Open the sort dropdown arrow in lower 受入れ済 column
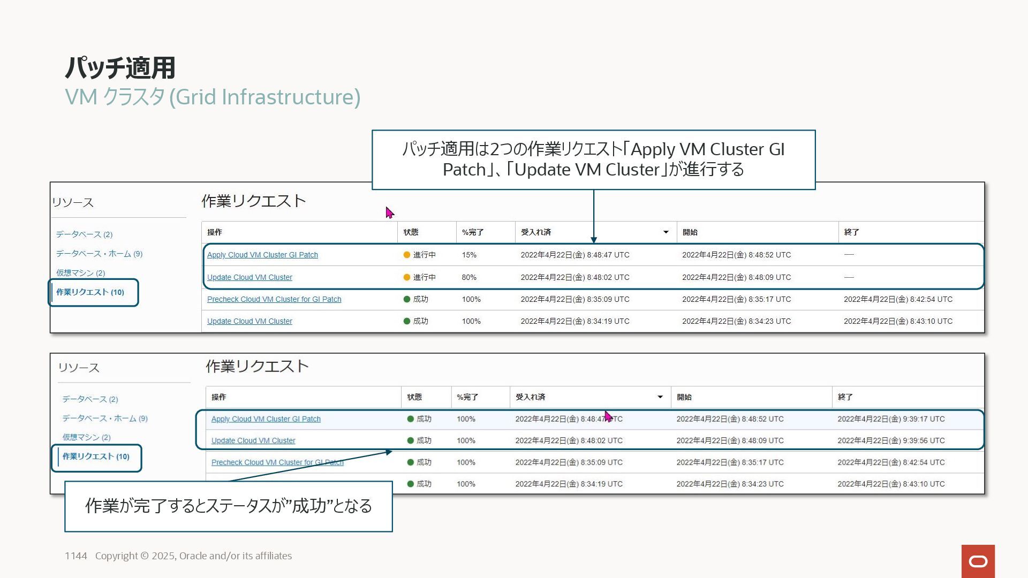1028x578 pixels. coord(660,397)
